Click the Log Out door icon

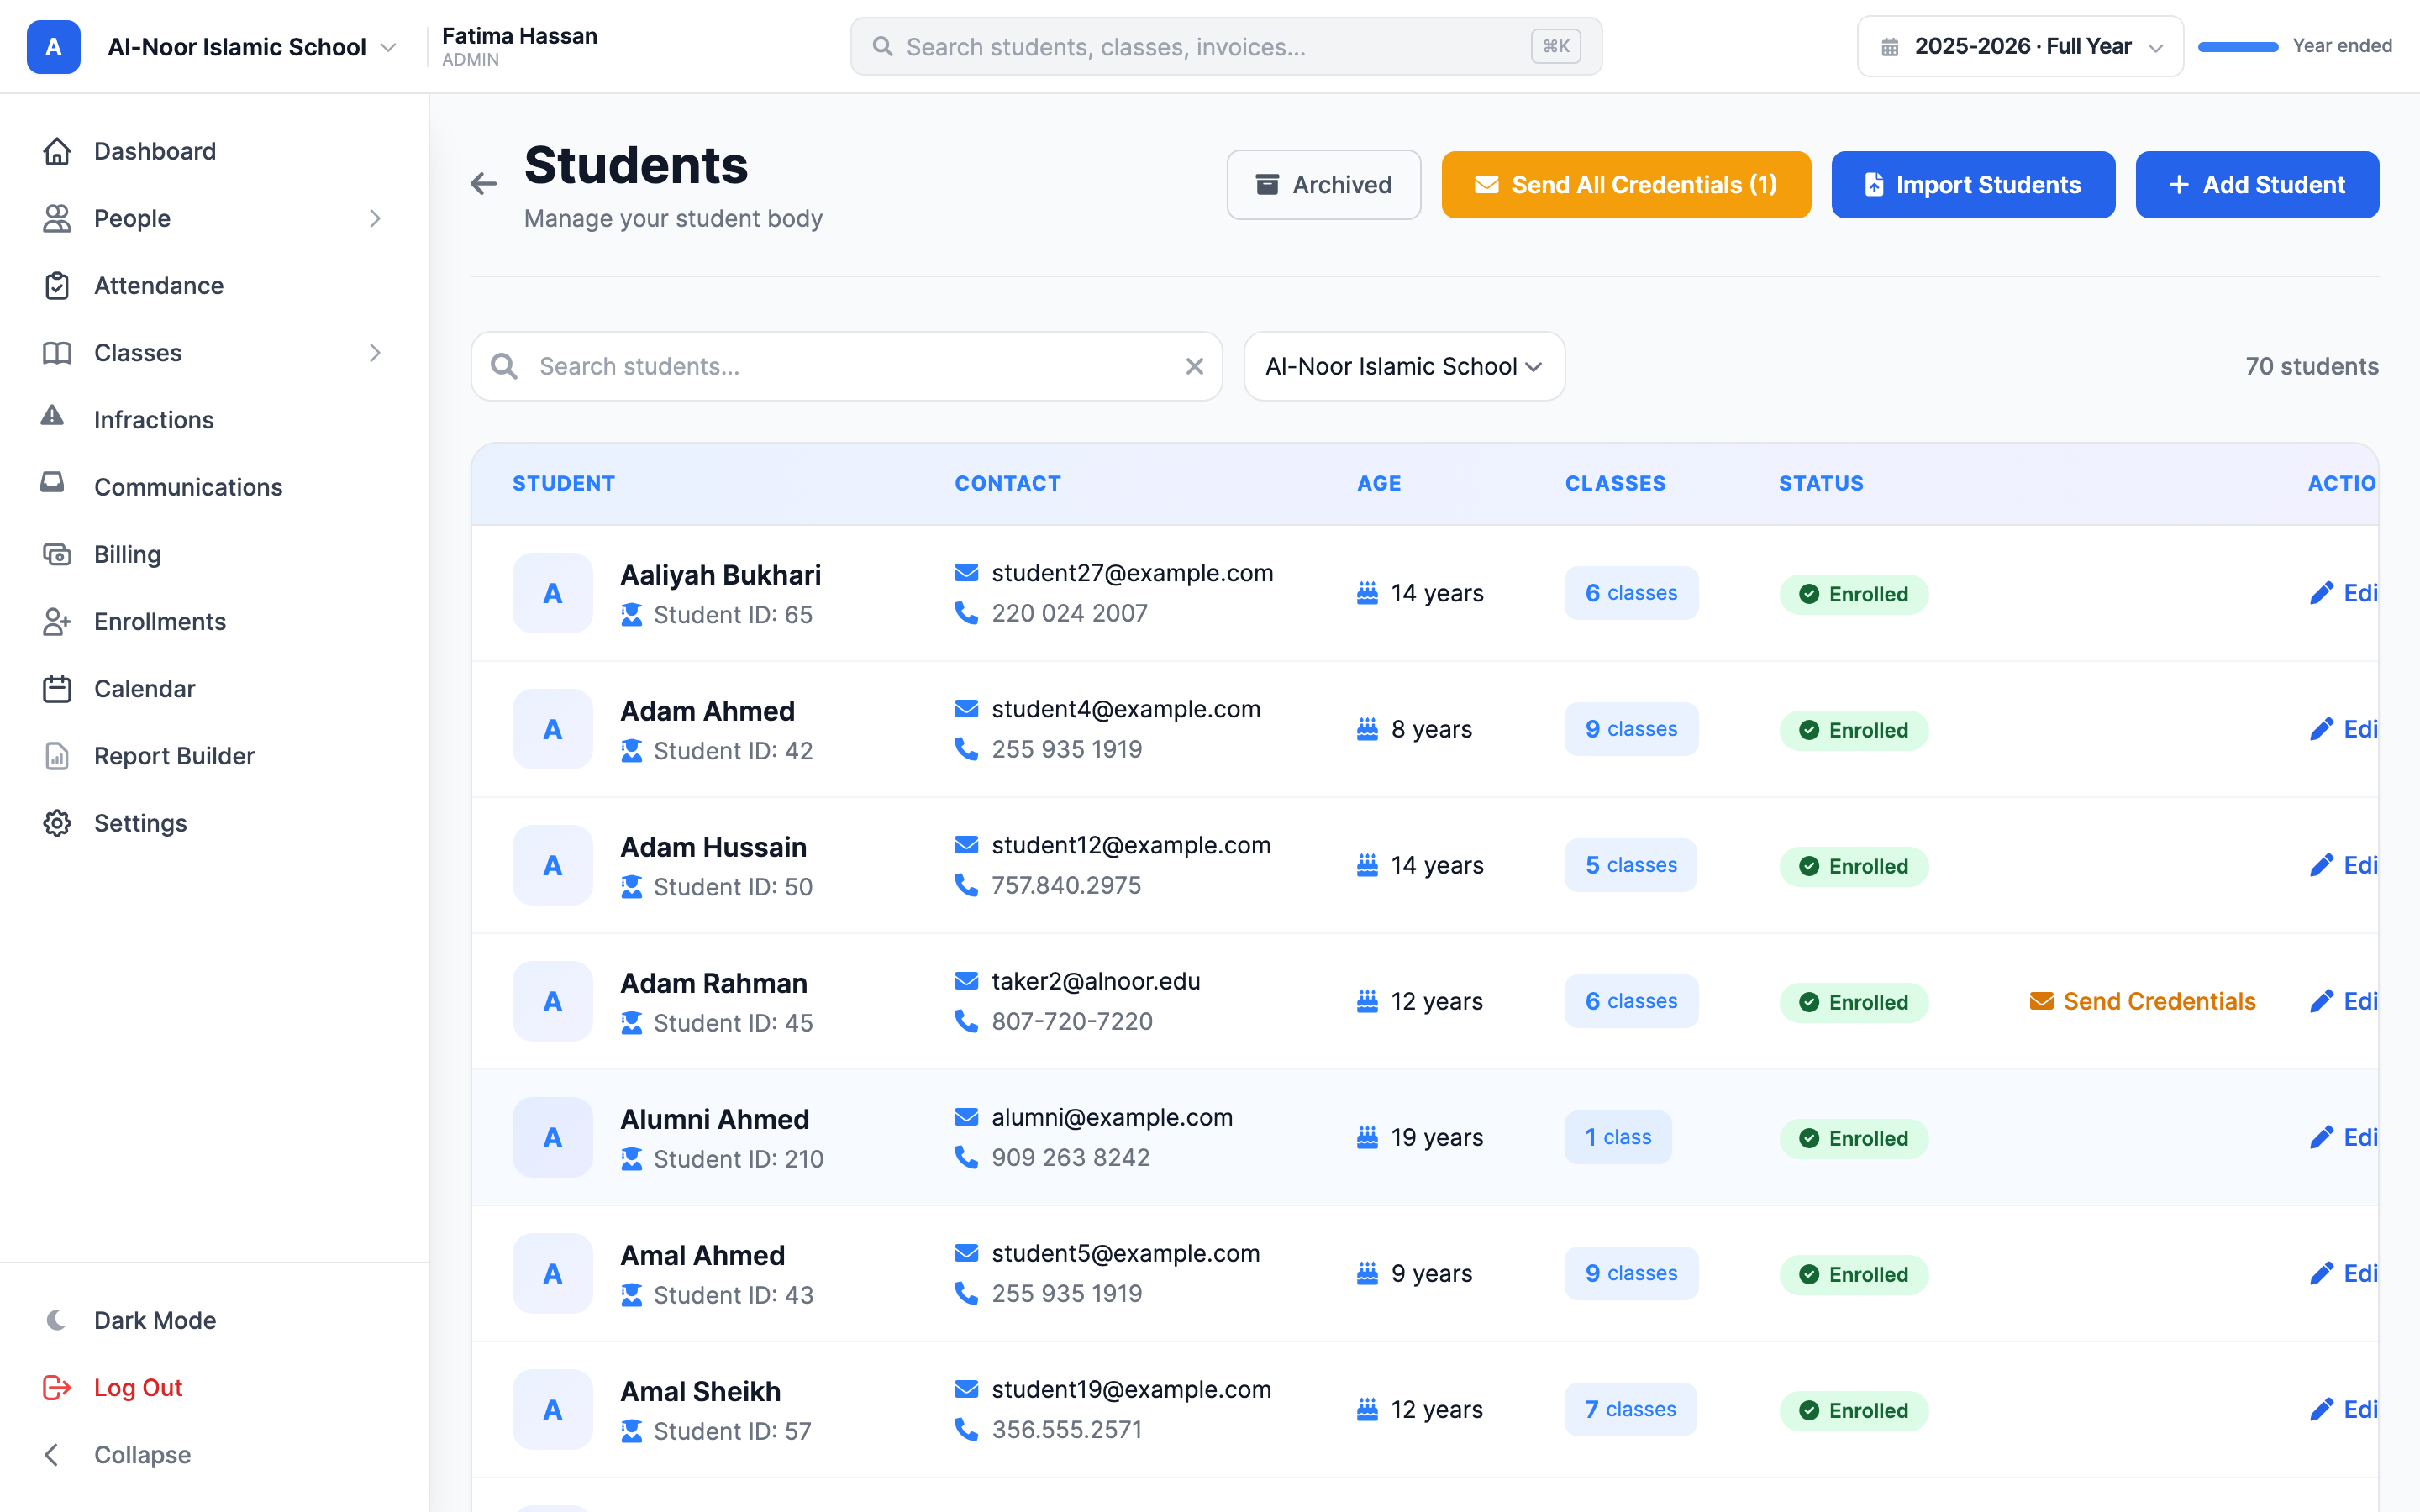[57, 1387]
